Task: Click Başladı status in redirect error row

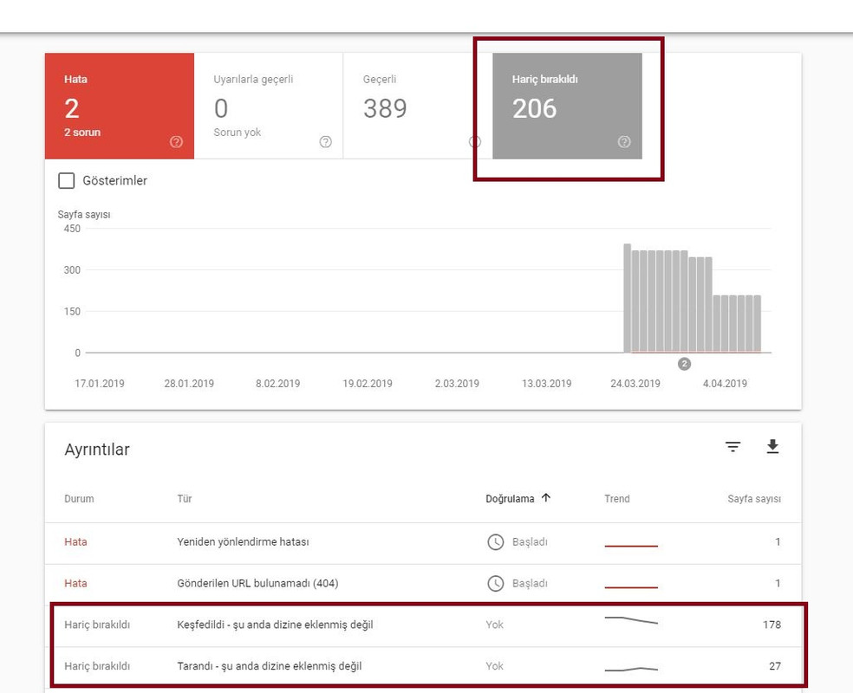Action: tap(530, 542)
